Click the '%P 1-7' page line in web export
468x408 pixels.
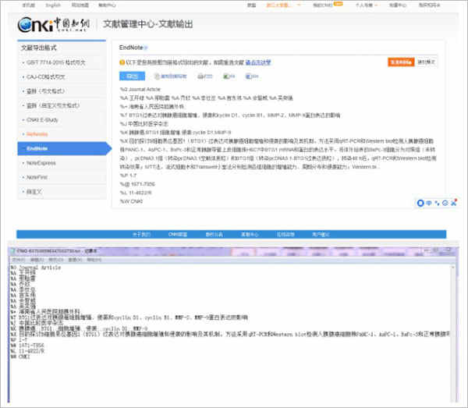(128, 176)
